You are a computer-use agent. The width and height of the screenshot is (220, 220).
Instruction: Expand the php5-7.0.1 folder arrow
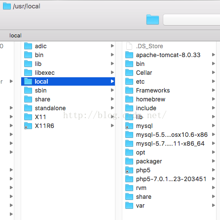click(214, 179)
